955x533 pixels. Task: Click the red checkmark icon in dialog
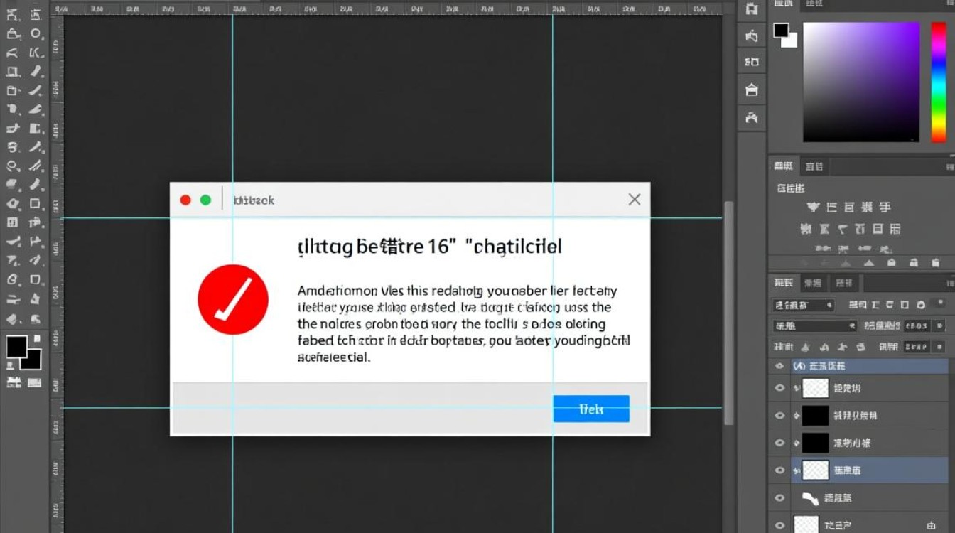(x=233, y=299)
